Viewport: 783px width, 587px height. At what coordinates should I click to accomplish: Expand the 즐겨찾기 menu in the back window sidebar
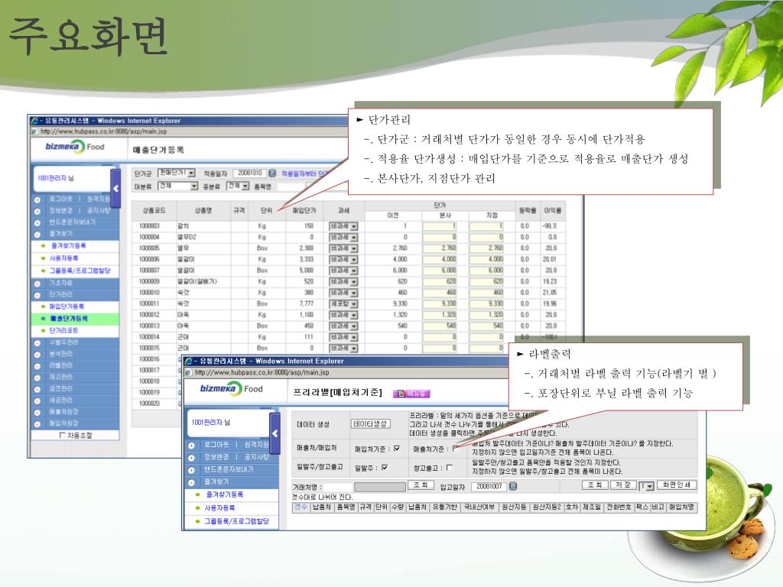coord(61,234)
